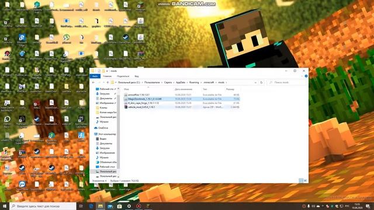Refresh the mods folder view
The width and height of the screenshot is (374, 210).
261,82
